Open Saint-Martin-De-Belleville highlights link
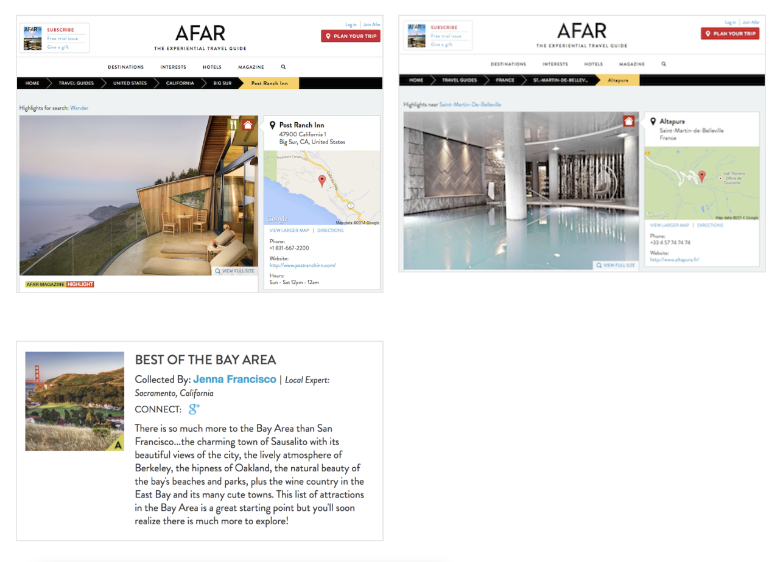The width and height of the screenshot is (783, 562). [470, 105]
